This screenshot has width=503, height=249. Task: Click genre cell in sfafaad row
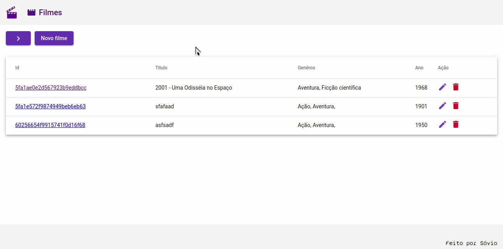click(317, 106)
